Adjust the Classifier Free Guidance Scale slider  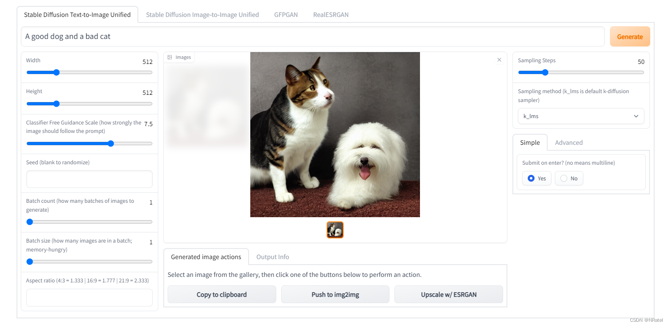click(x=89, y=144)
